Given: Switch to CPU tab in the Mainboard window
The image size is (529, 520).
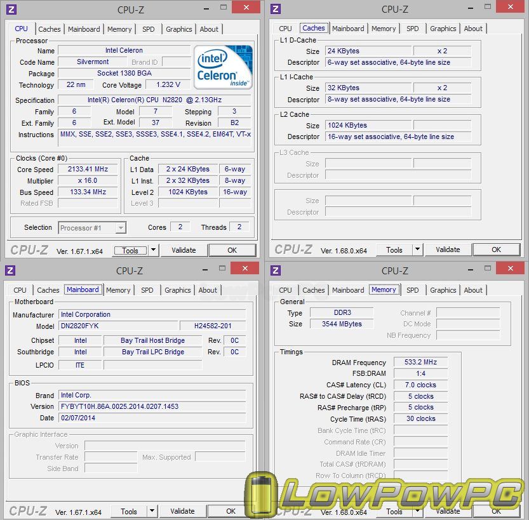Looking at the screenshot, I should click(x=20, y=290).
